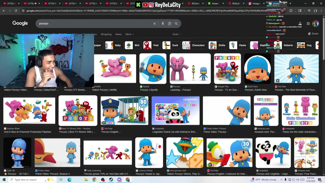Open the Google account avatar
325x183 pixels.
(316, 23)
